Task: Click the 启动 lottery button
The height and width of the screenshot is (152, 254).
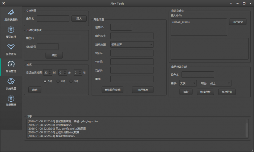Action: pos(35,90)
